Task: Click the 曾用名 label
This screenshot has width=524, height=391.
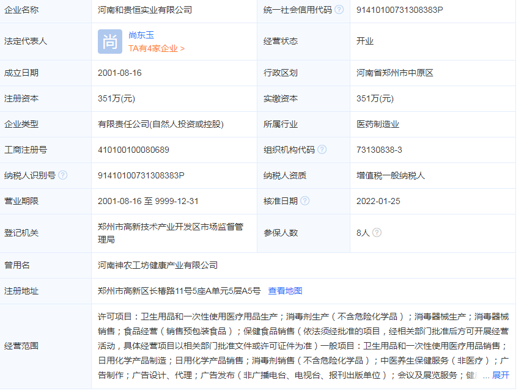Action: click(x=17, y=265)
